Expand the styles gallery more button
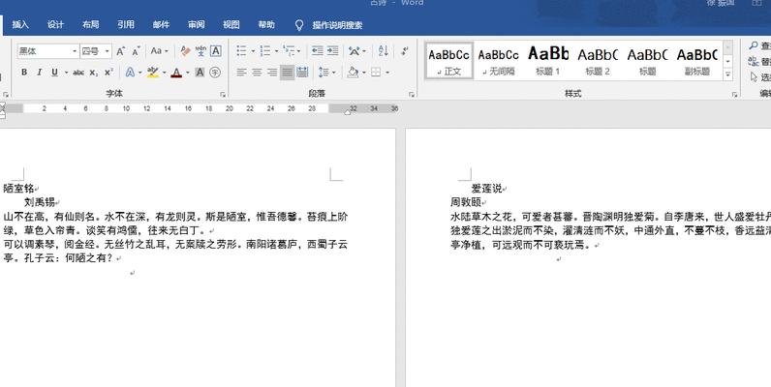The image size is (771, 387). click(x=728, y=74)
